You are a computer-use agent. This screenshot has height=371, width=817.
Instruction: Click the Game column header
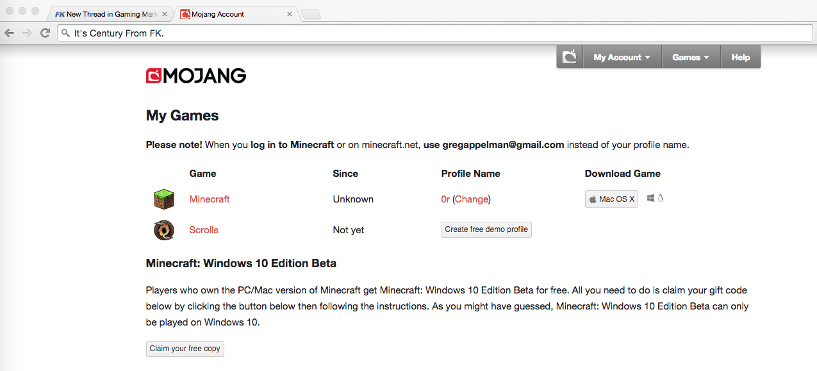pyautogui.click(x=203, y=174)
